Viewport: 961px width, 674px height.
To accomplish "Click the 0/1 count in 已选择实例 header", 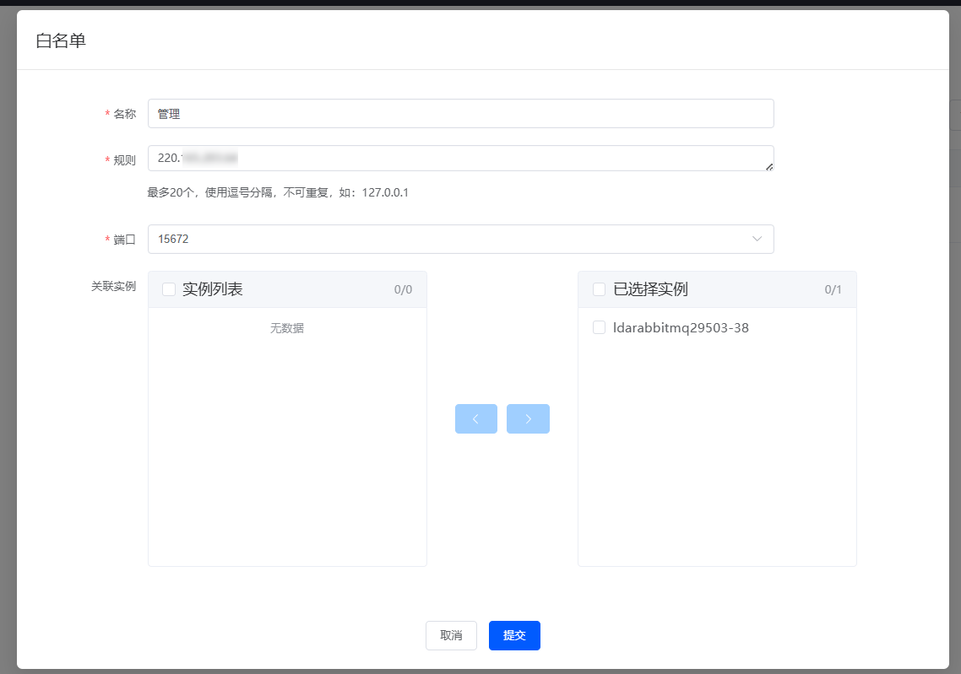I will [x=833, y=290].
